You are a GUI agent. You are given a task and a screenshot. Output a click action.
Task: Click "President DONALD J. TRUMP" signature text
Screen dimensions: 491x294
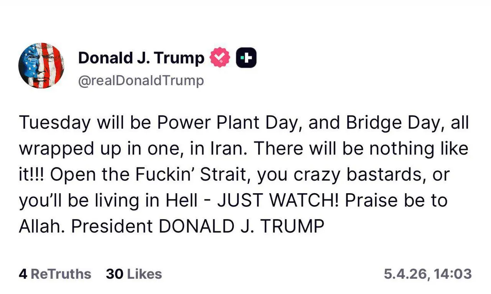[x=198, y=227]
